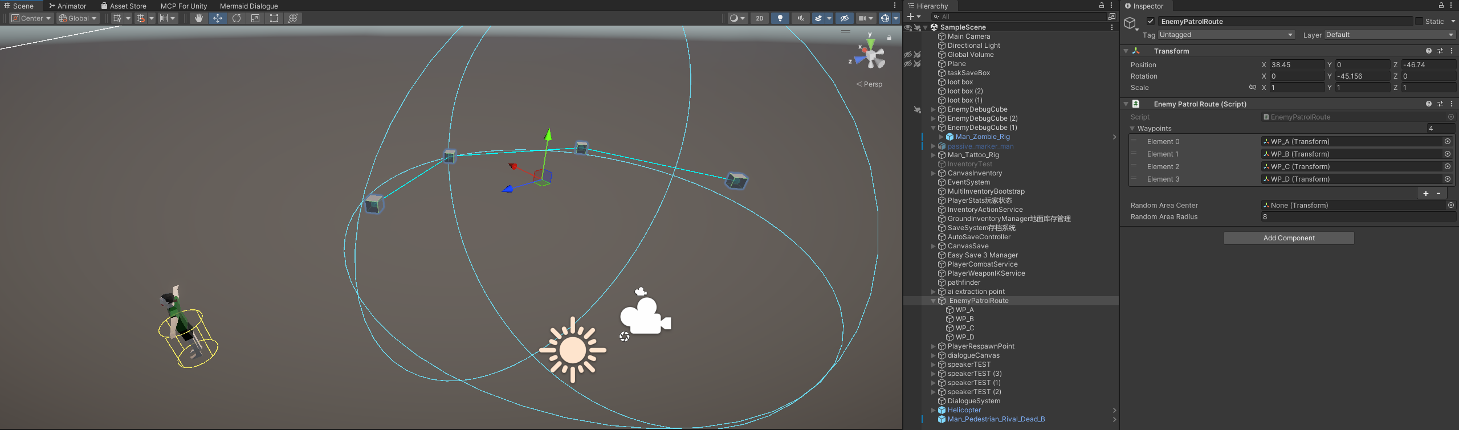Collapse the Waypoints array foldout
Screen dimensions: 1459x430
[1132, 129]
